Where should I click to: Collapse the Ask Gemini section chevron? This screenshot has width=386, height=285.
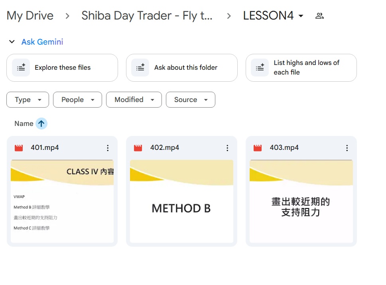click(x=12, y=41)
